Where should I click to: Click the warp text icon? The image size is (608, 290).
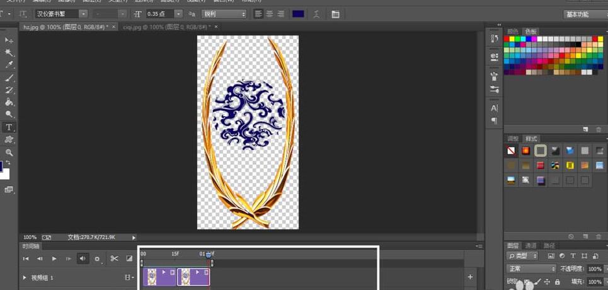click(x=316, y=14)
